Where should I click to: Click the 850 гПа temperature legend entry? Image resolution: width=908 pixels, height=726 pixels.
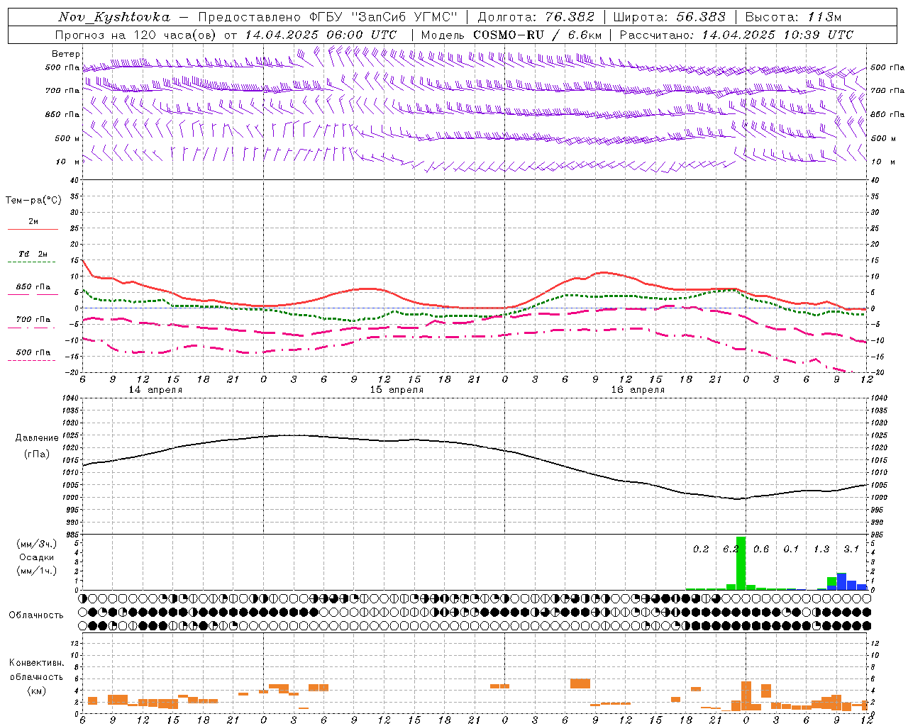[33, 287]
